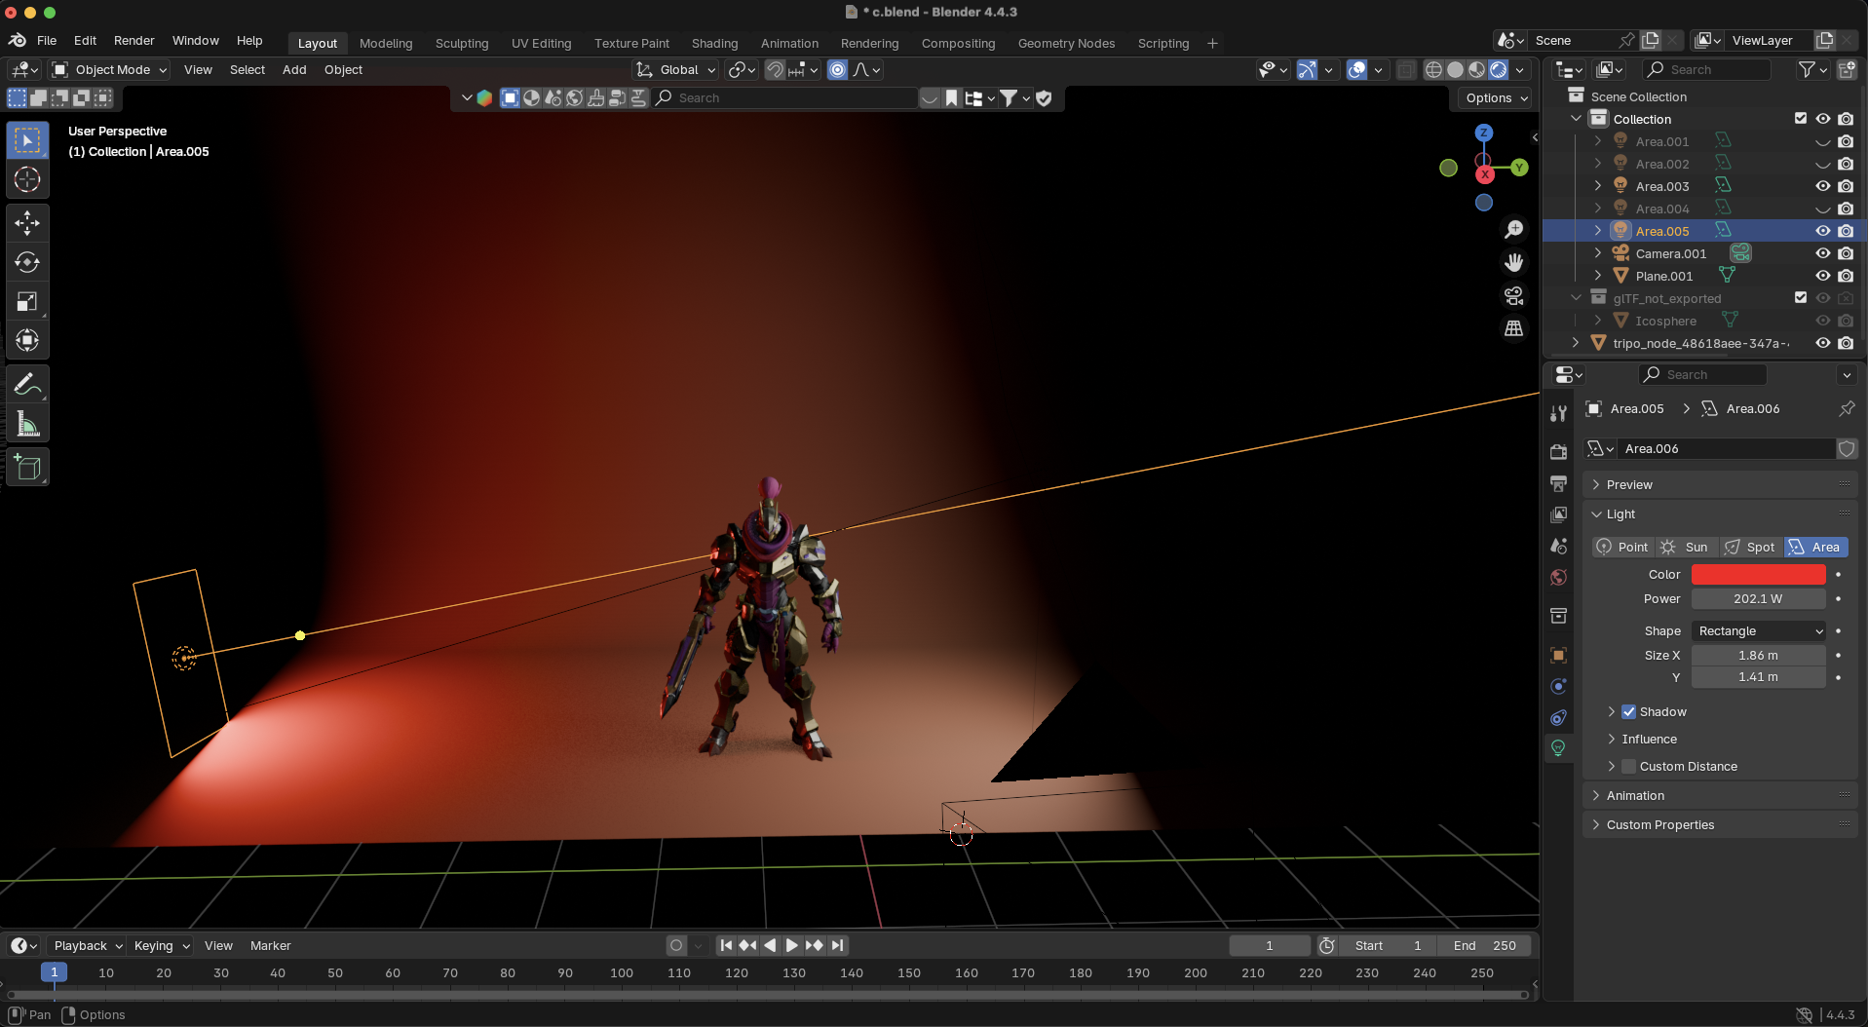Image resolution: width=1868 pixels, height=1027 pixels.
Task: Click the pan view hand icon
Action: (x=1513, y=262)
